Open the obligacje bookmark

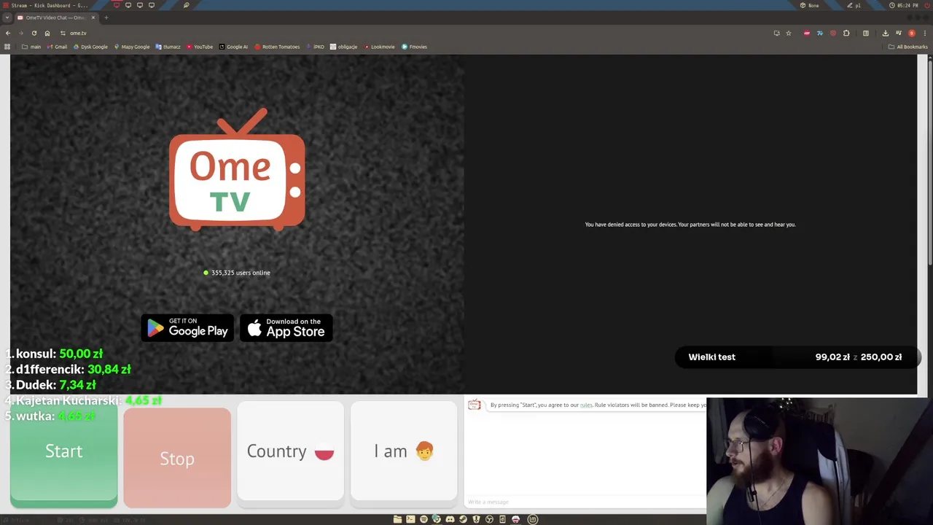344,47
